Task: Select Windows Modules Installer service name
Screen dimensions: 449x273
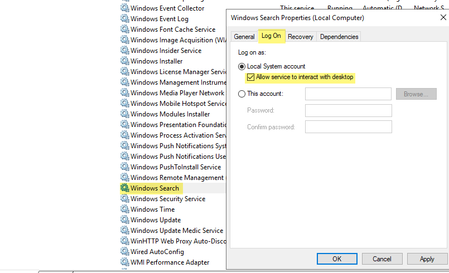Action: (x=170, y=114)
